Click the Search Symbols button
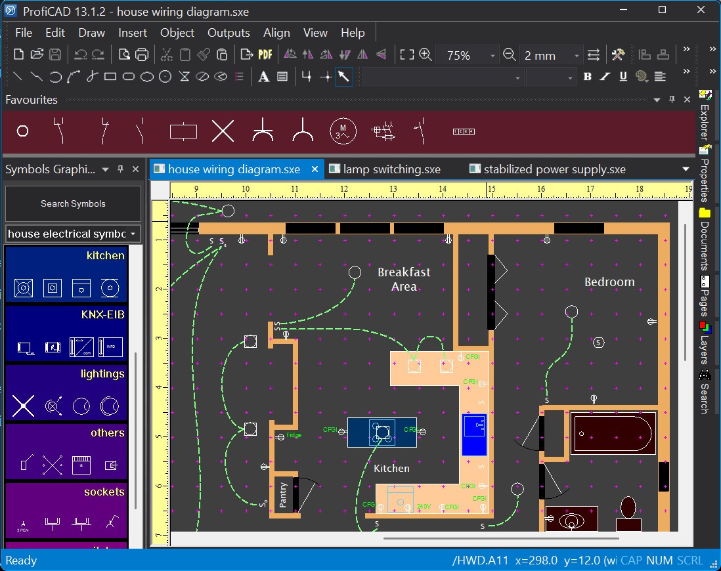This screenshot has height=571, width=721. coord(73,203)
